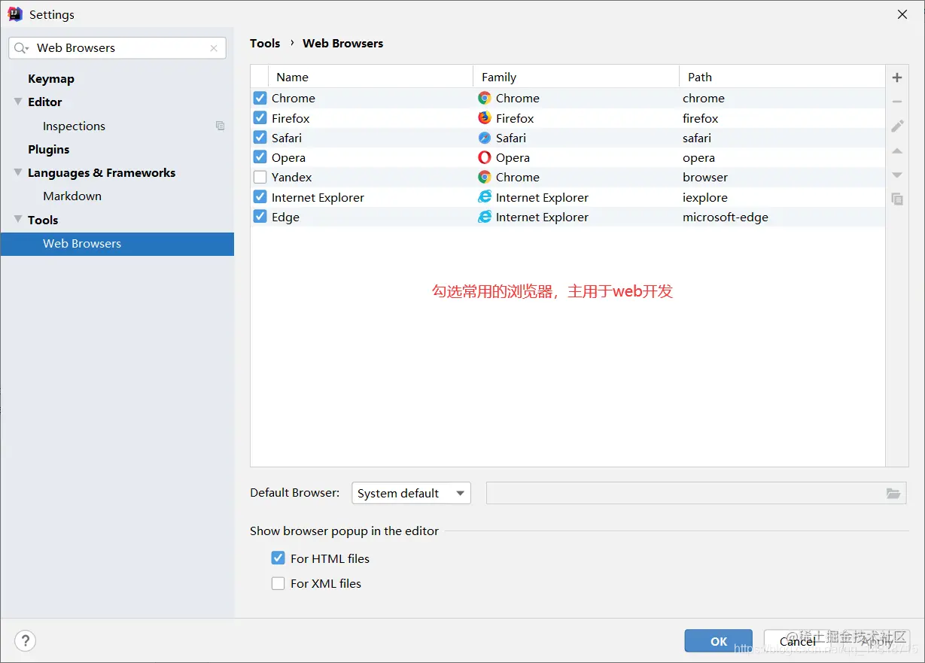Select the path cell "firefox"
Image resolution: width=925 pixels, height=663 pixels.
click(x=701, y=118)
